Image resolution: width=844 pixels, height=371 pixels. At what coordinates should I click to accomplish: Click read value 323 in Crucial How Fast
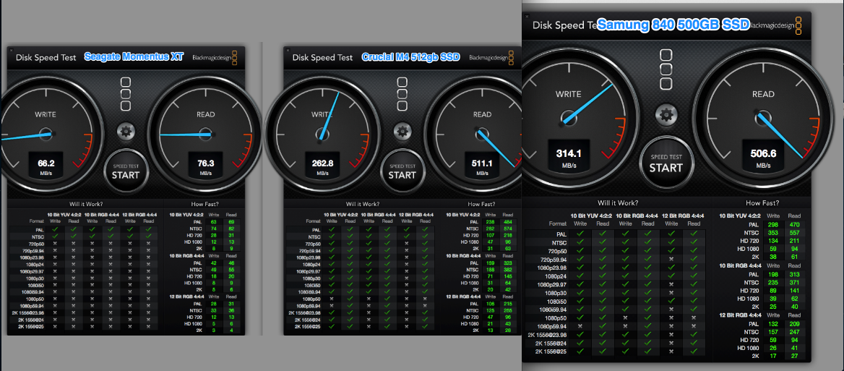tap(509, 263)
